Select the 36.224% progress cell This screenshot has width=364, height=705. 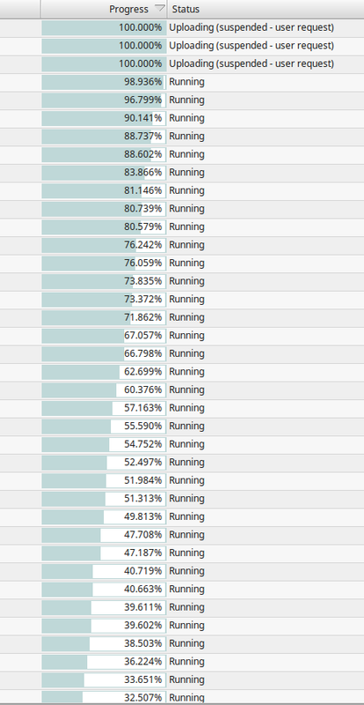pos(104,662)
